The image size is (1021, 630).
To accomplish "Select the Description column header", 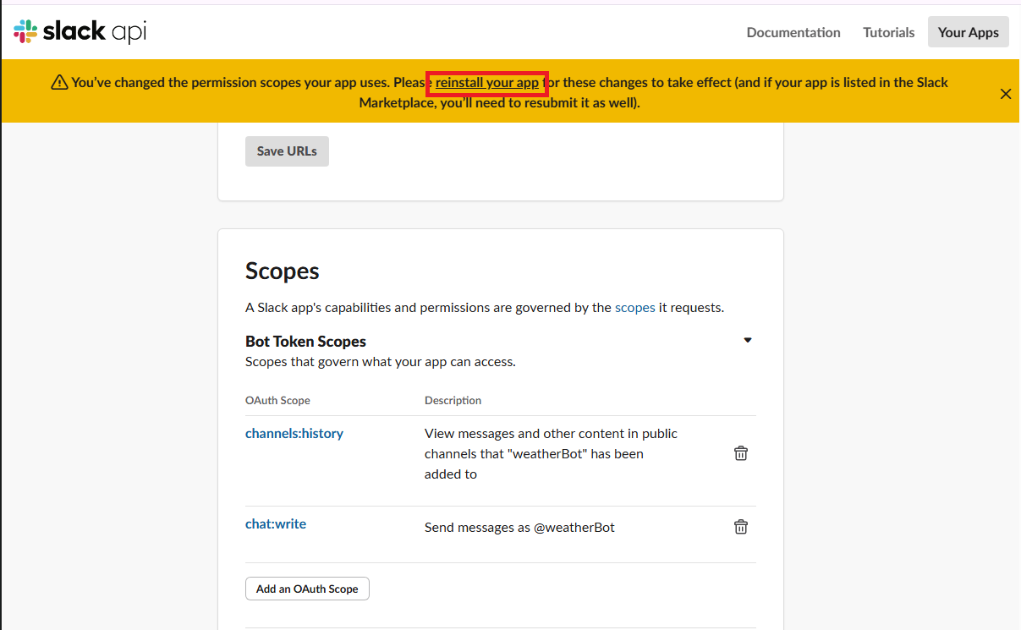I will (453, 400).
